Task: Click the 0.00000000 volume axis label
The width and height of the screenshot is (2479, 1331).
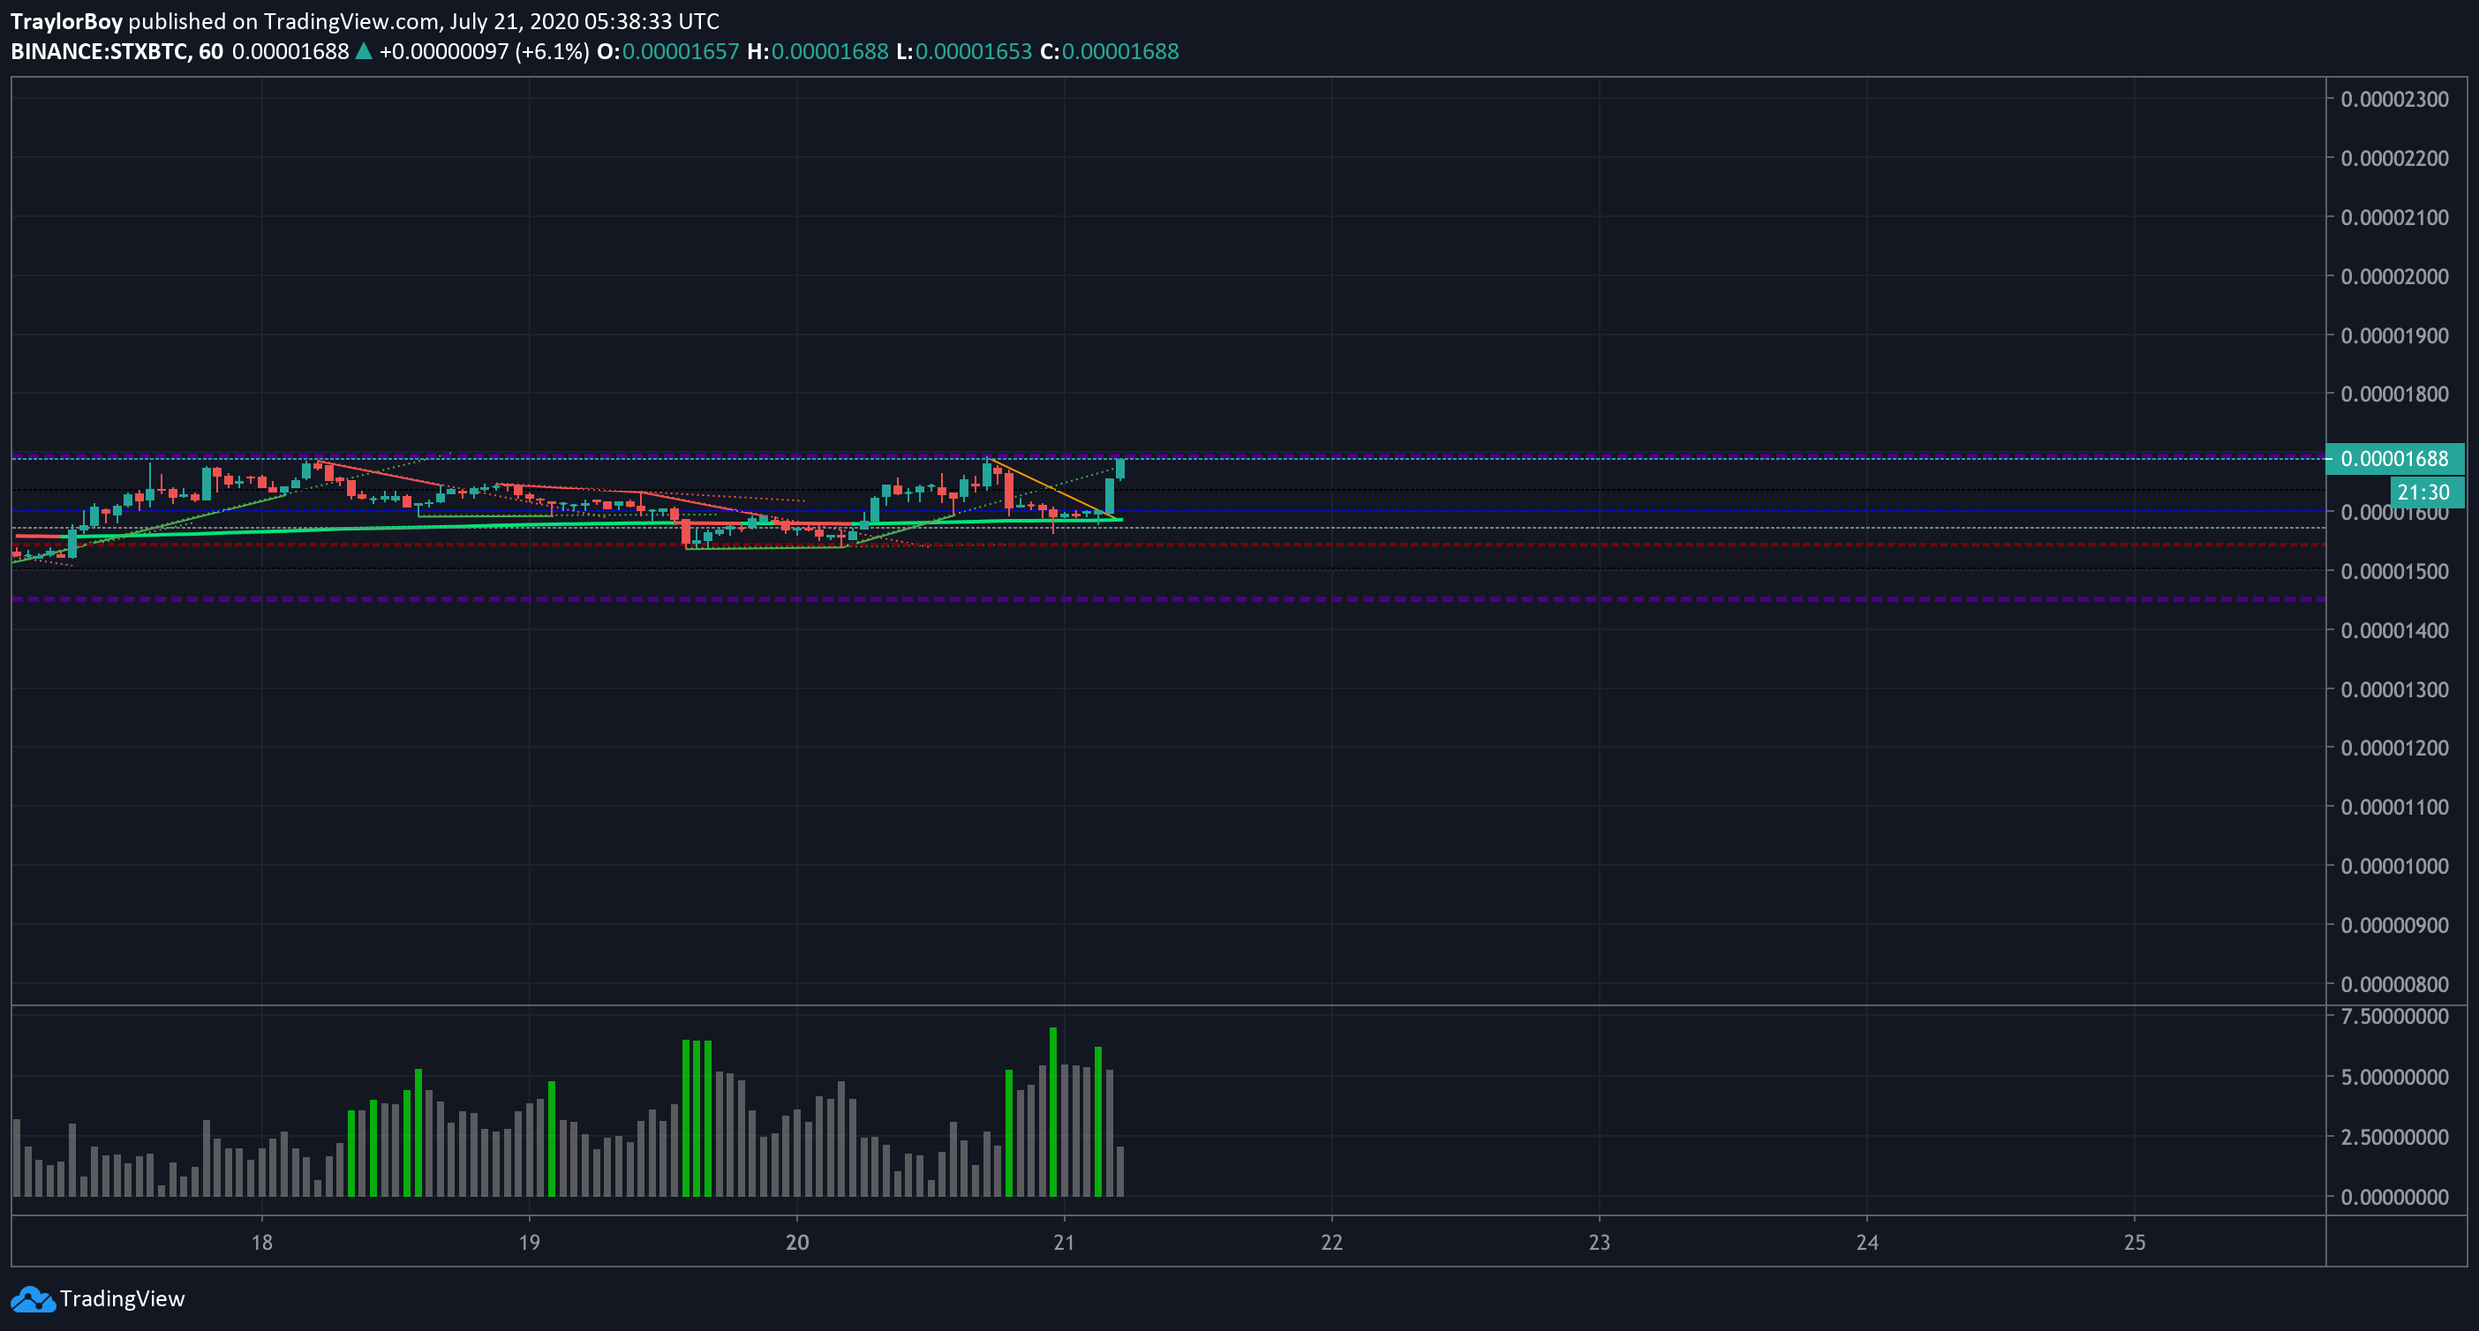Action: click(x=2395, y=1197)
